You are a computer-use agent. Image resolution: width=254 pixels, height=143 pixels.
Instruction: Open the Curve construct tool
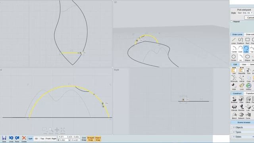coord(248,116)
